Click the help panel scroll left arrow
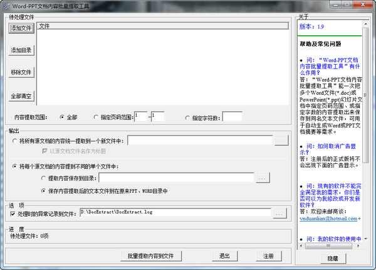The height and width of the screenshot is (270, 376). click(x=301, y=246)
